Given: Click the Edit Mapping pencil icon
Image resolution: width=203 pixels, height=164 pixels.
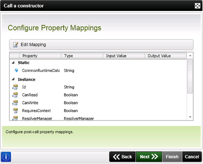Looking at the screenshot, I should [x=15, y=44].
